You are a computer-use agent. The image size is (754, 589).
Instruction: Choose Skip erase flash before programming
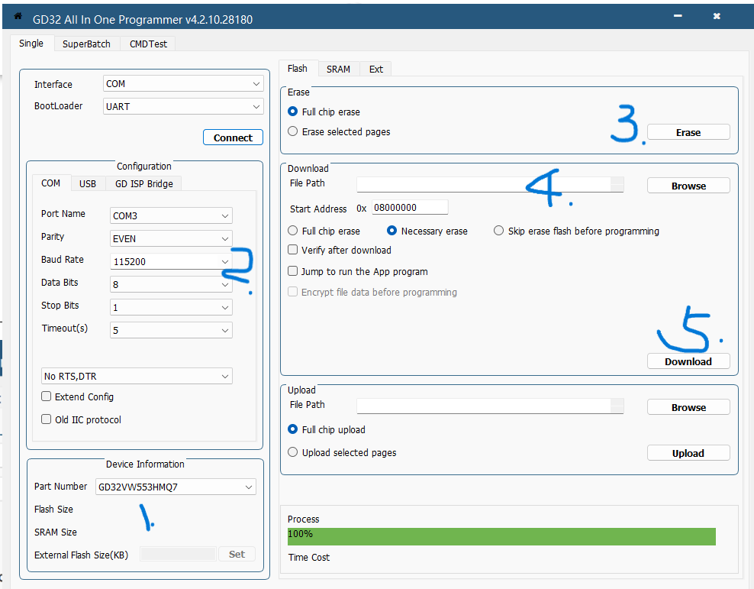coord(499,231)
